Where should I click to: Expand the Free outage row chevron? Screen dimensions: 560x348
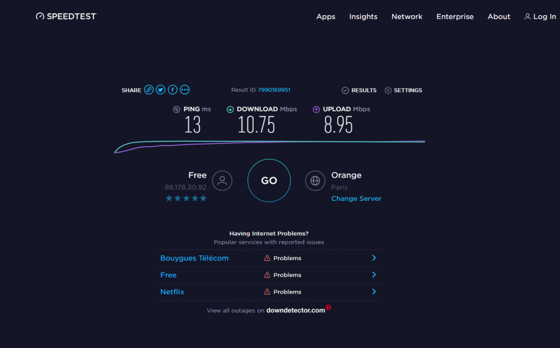tap(374, 275)
